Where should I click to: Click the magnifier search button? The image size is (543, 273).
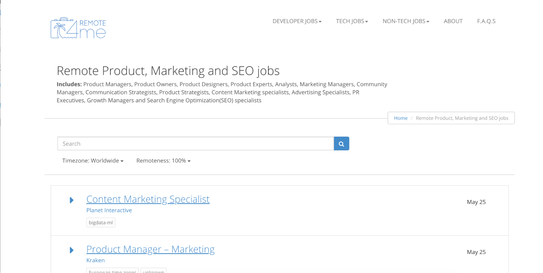tap(341, 144)
